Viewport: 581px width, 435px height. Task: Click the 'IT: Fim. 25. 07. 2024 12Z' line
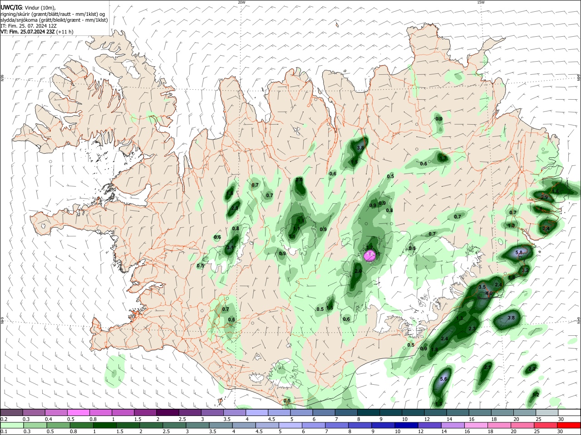coord(29,26)
